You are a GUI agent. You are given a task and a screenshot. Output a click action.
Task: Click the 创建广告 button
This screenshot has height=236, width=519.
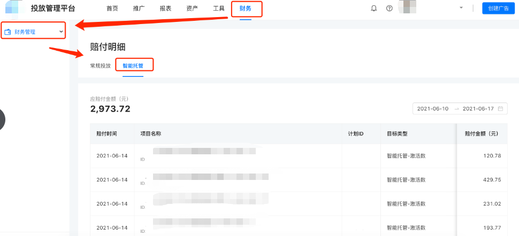click(x=499, y=8)
